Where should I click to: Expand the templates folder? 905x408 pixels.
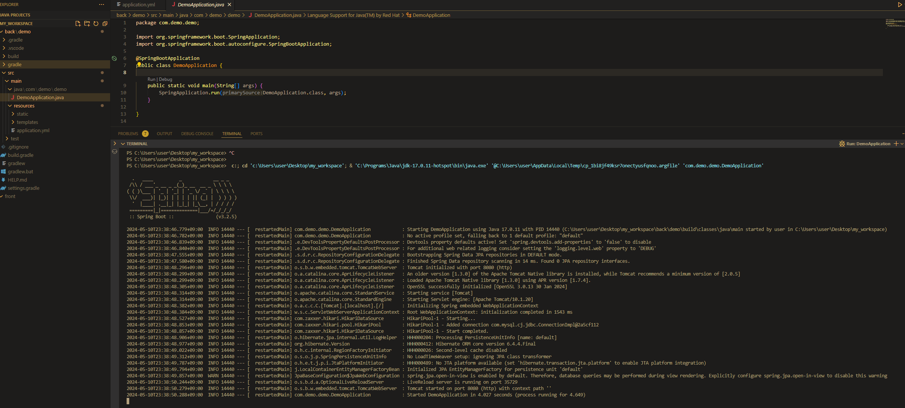click(27, 122)
